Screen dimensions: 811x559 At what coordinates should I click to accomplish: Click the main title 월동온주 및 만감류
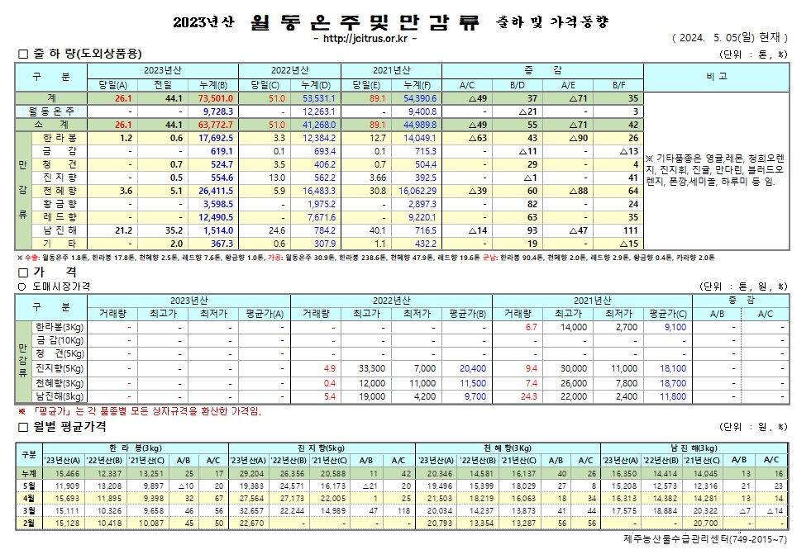[365, 22]
